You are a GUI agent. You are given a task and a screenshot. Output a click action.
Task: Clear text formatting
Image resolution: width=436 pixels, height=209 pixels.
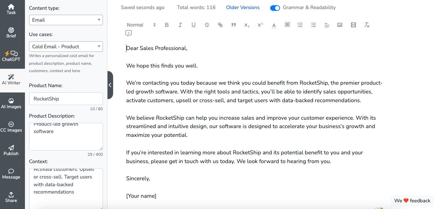pos(367,25)
